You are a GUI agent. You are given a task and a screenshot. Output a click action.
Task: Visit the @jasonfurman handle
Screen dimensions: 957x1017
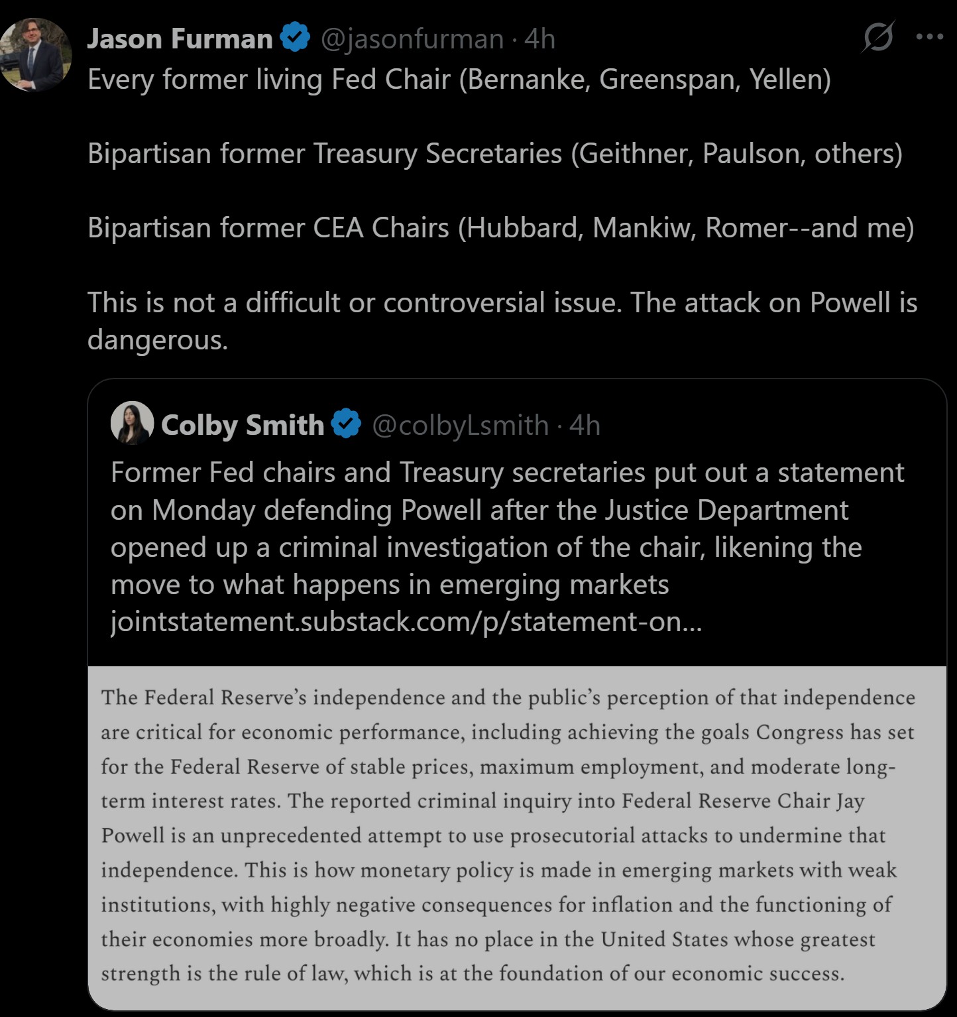(412, 39)
